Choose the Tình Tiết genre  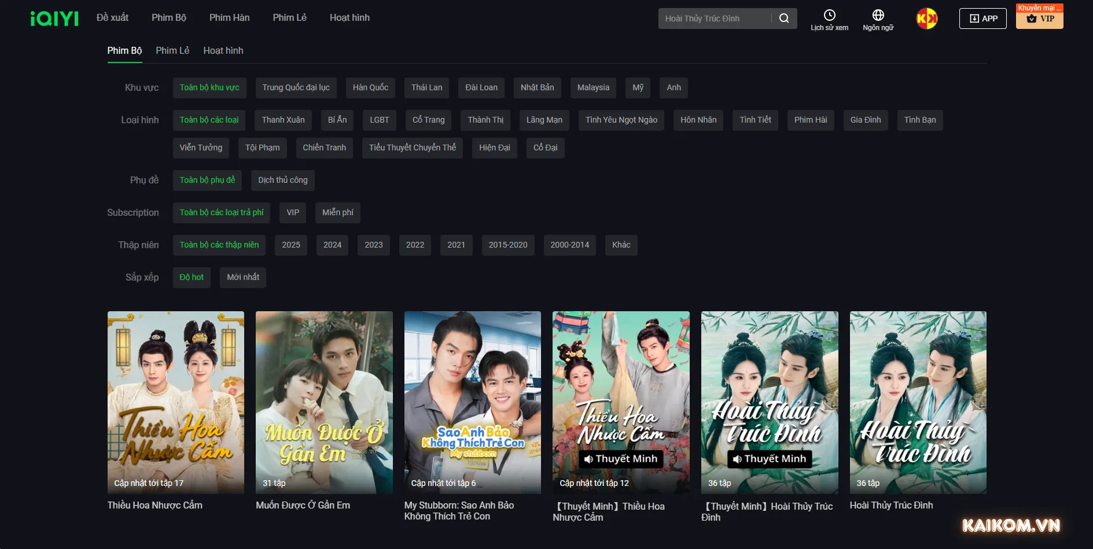pyautogui.click(x=755, y=120)
